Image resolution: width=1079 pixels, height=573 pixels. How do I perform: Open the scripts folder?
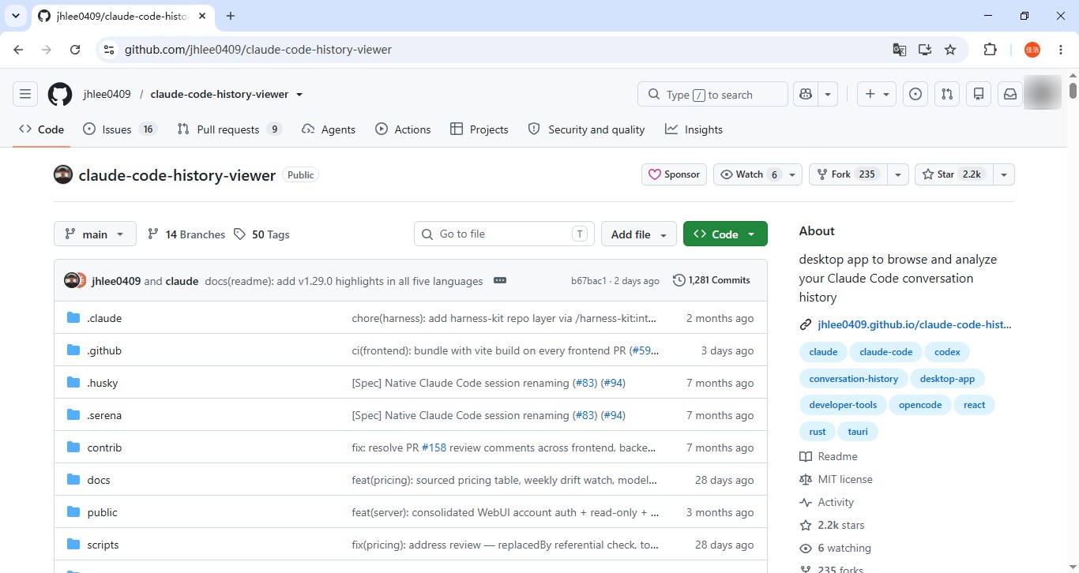pyautogui.click(x=103, y=545)
